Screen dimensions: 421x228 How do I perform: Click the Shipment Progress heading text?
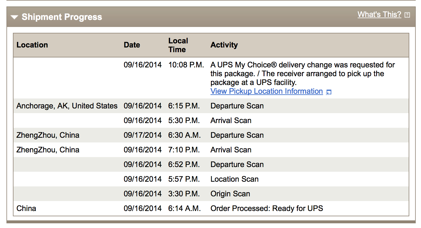click(62, 17)
